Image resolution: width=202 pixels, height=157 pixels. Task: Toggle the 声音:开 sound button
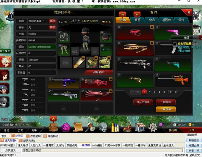pyautogui.click(x=194, y=151)
